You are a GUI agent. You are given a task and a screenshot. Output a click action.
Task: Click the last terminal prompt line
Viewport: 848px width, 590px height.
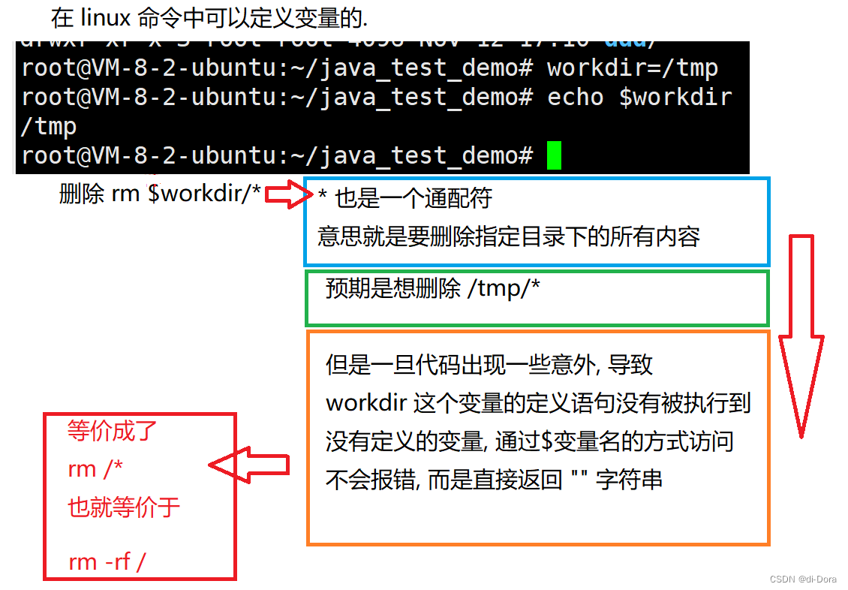pos(291,155)
